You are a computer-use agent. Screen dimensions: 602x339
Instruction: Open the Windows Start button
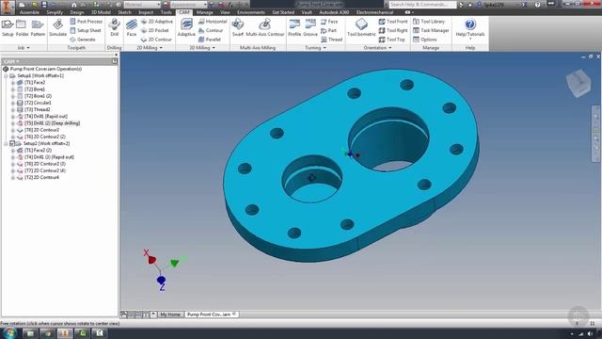pyautogui.click(x=8, y=332)
